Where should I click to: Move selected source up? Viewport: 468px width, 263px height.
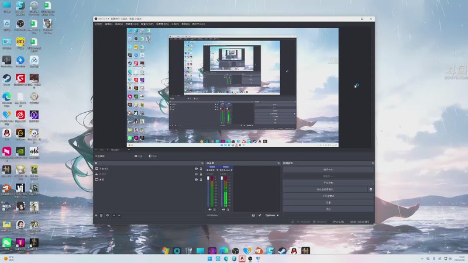pyautogui.click(x=113, y=215)
